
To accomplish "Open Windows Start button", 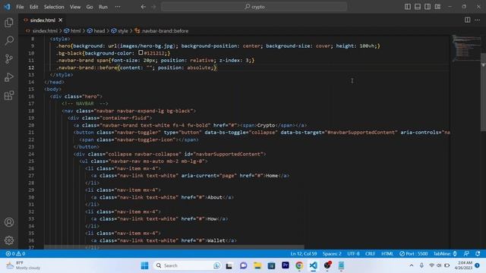I will tap(144, 265).
